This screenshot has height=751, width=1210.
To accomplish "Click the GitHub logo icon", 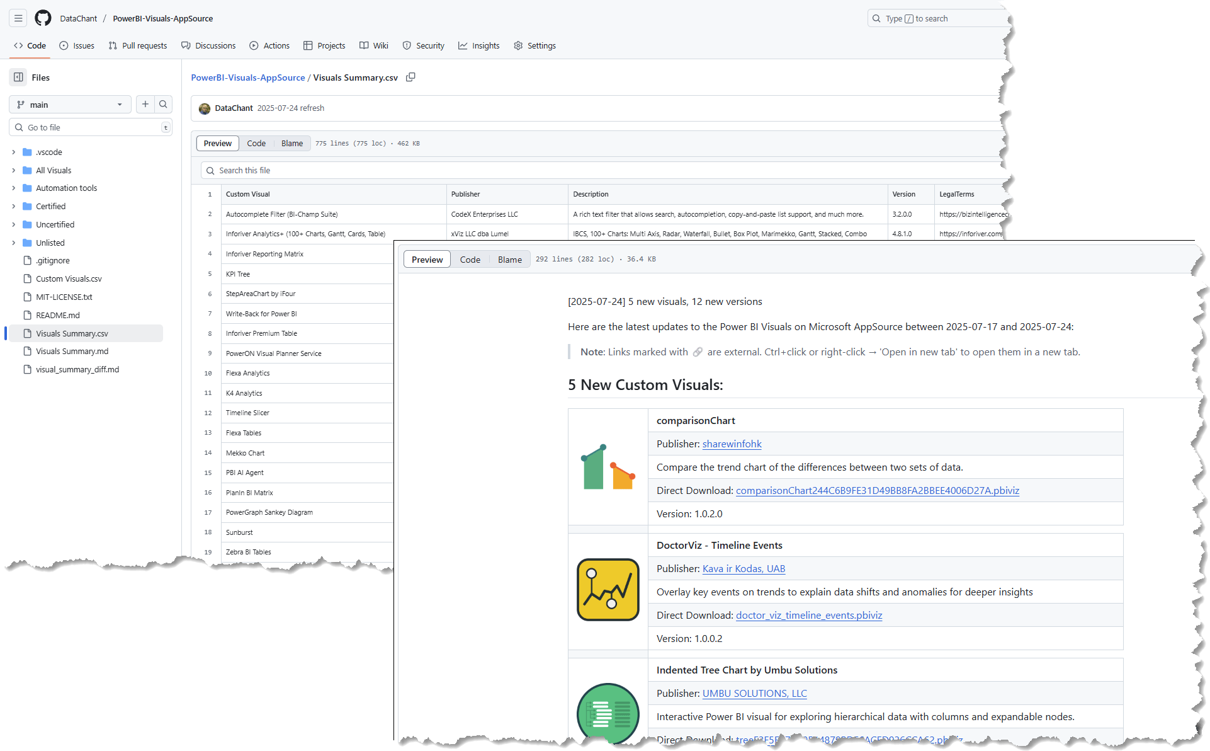I will [43, 18].
